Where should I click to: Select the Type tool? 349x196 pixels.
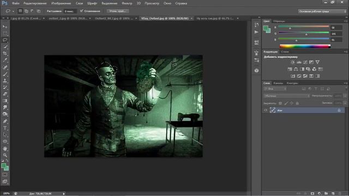(5, 128)
